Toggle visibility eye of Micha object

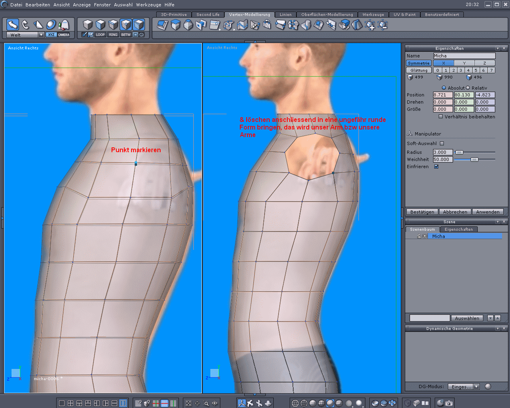425,236
